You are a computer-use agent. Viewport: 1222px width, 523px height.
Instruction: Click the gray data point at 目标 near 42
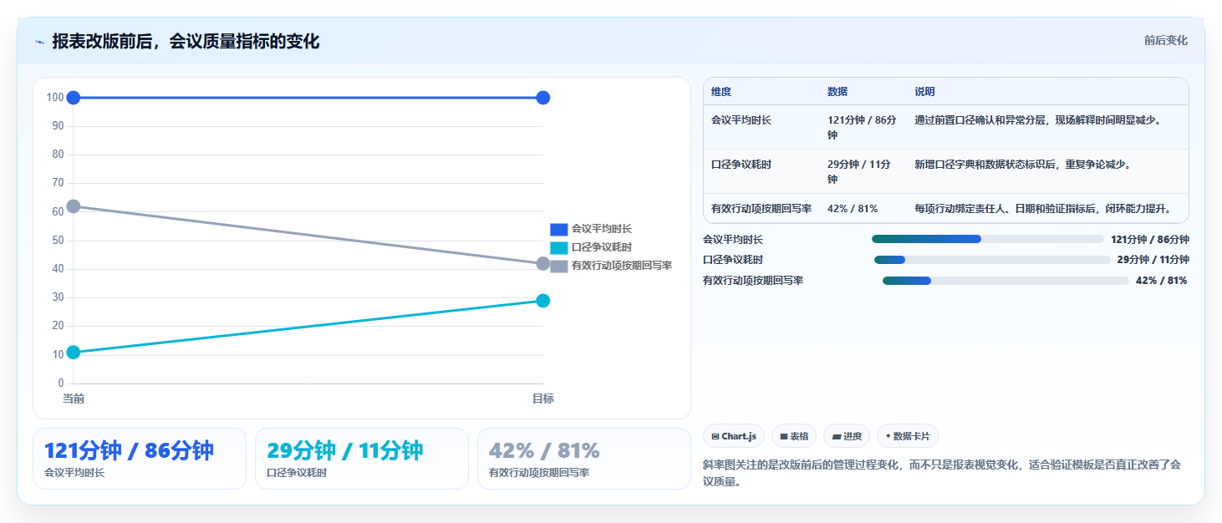pos(543,264)
